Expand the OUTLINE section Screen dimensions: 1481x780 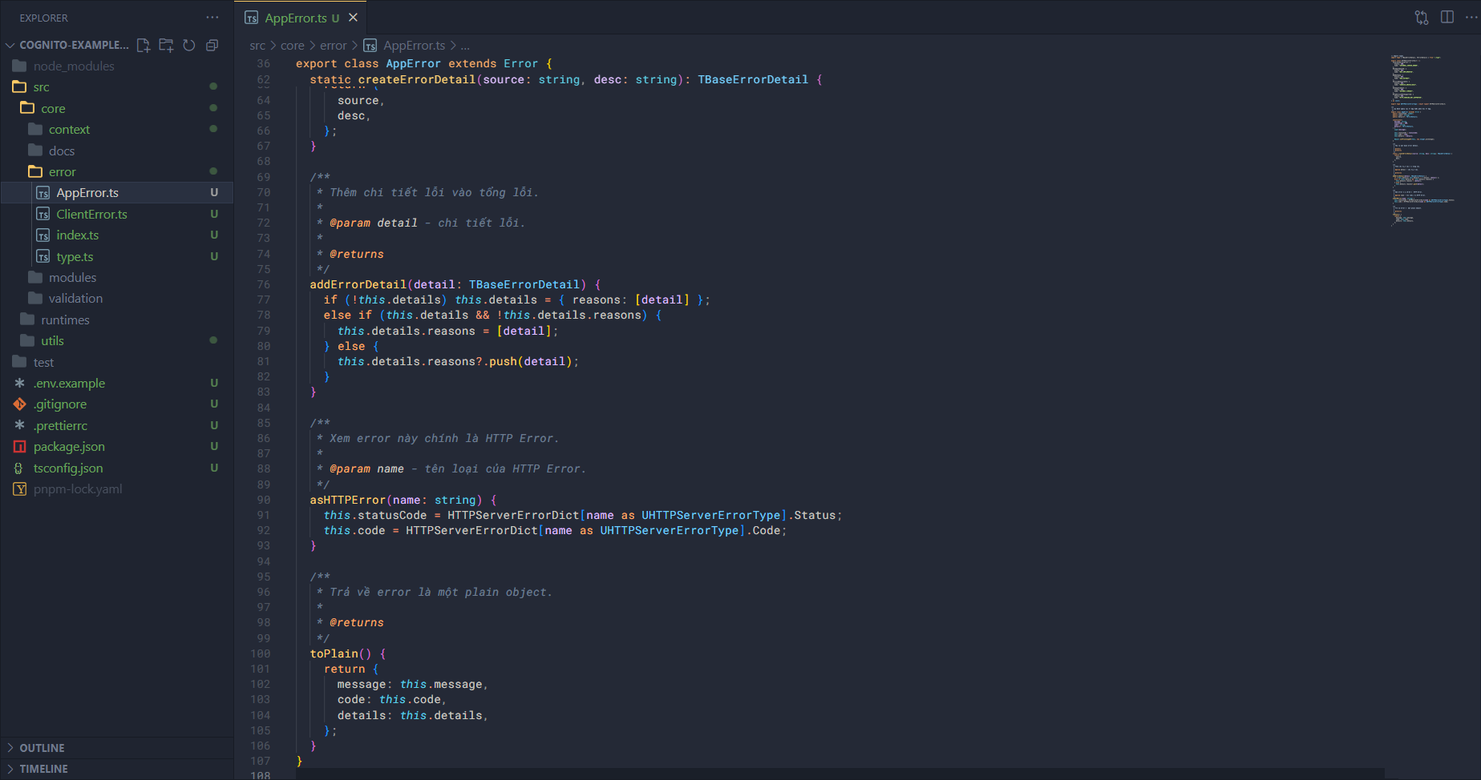tap(42, 748)
